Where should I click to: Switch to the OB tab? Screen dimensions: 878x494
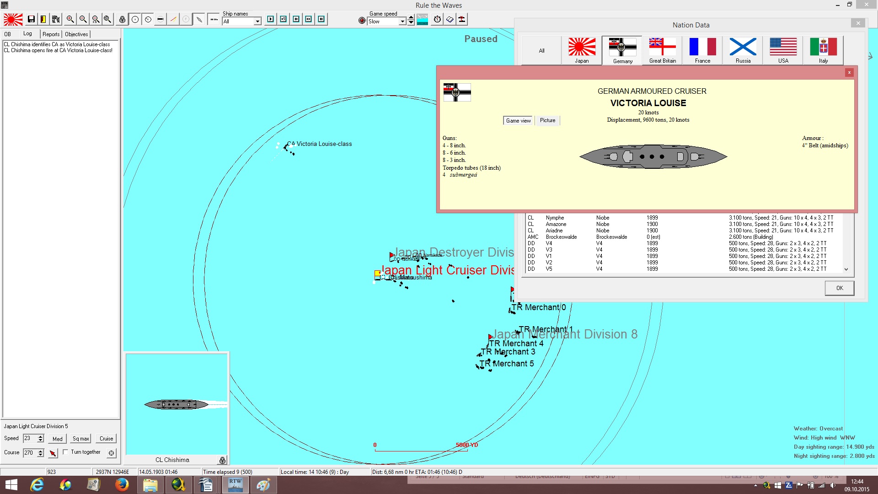pos(8,34)
